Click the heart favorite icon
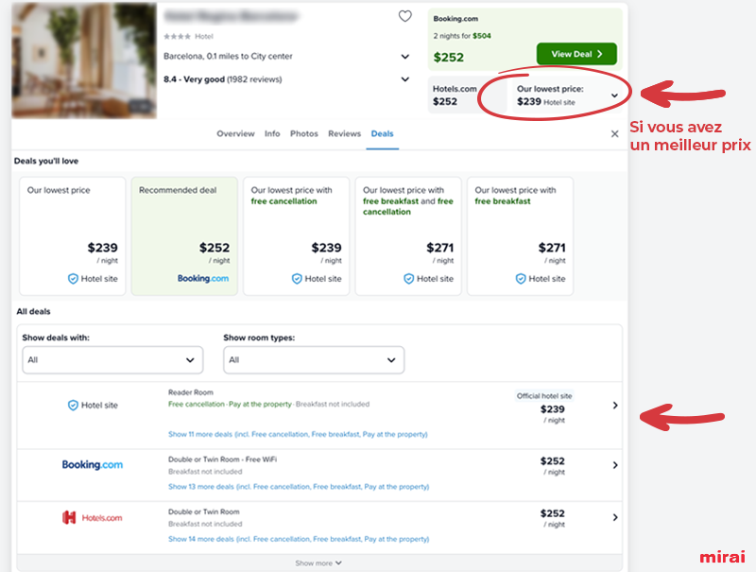 [405, 16]
